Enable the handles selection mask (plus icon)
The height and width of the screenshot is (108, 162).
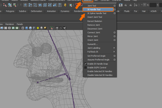pyautogui.click(x=25, y=5)
